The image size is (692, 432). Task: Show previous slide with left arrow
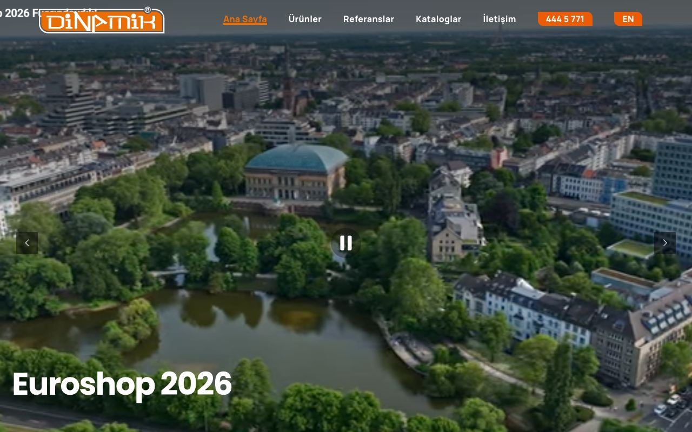coord(27,243)
